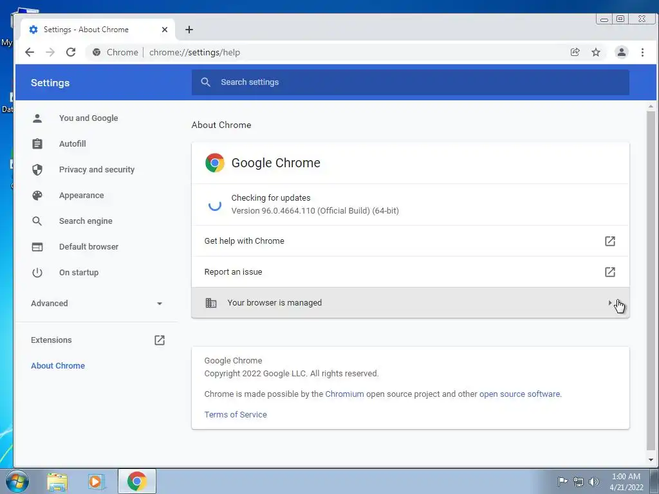This screenshot has width=659, height=494.
Task: Click the network tray icon
Action: pyautogui.click(x=579, y=481)
